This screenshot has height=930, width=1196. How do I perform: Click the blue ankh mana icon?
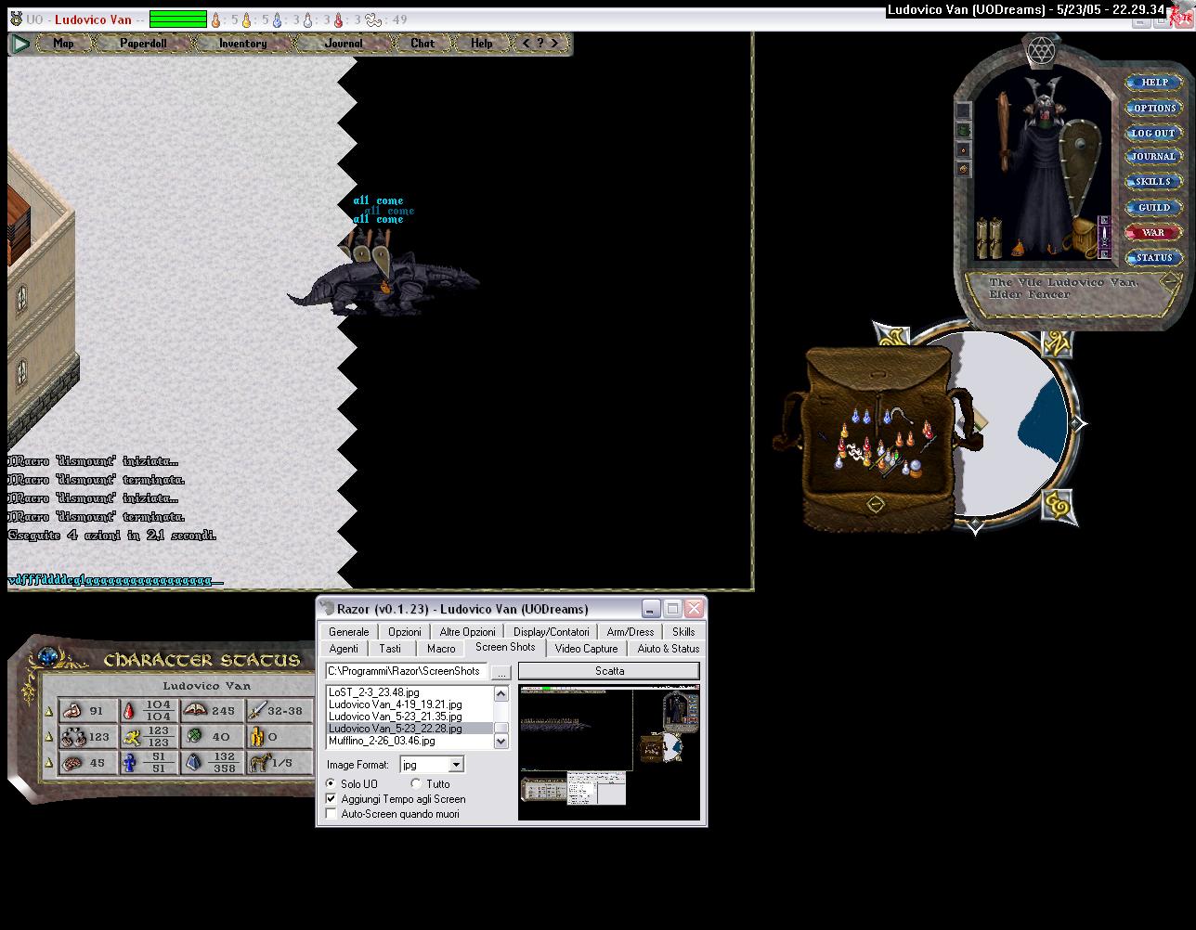tap(131, 763)
